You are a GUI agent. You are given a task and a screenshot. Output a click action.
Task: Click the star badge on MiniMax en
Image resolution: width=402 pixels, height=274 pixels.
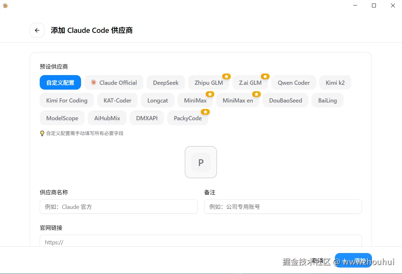(256, 94)
